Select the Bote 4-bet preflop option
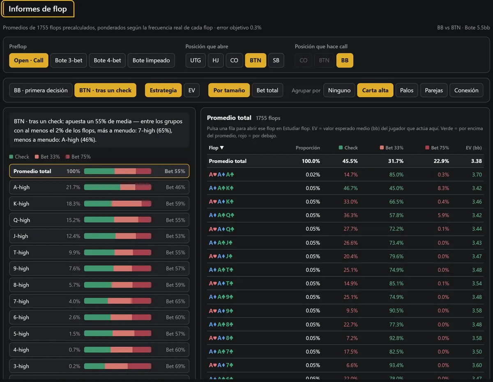This screenshot has width=493, height=382. [107, 60]
